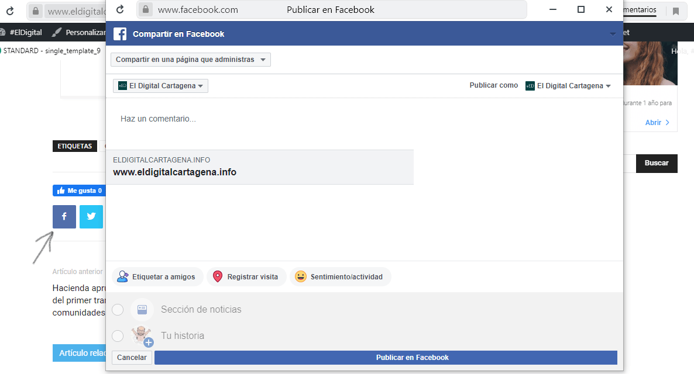
Task: Click the 'Artículo relacionado' blue tab in background
Action: pyautogui.click(x=79, y=353)
